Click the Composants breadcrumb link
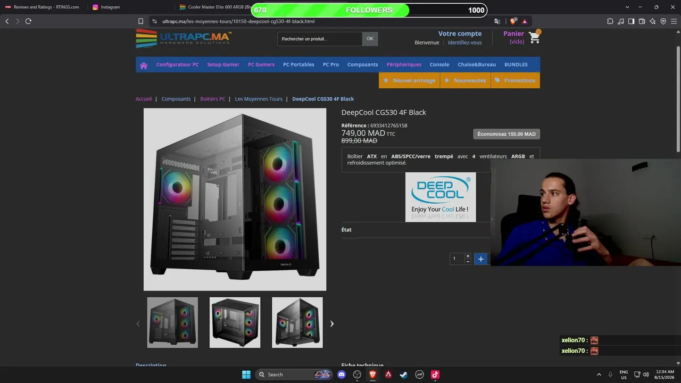This screenshot has height=383, width=681. (176, 99)
